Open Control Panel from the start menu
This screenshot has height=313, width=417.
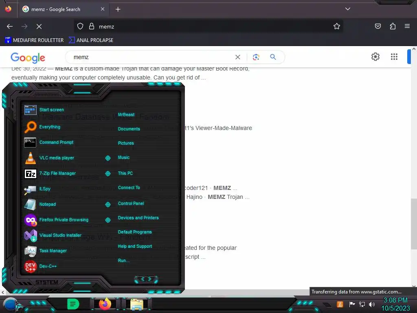pyautogui.click(x=131, y=204)
